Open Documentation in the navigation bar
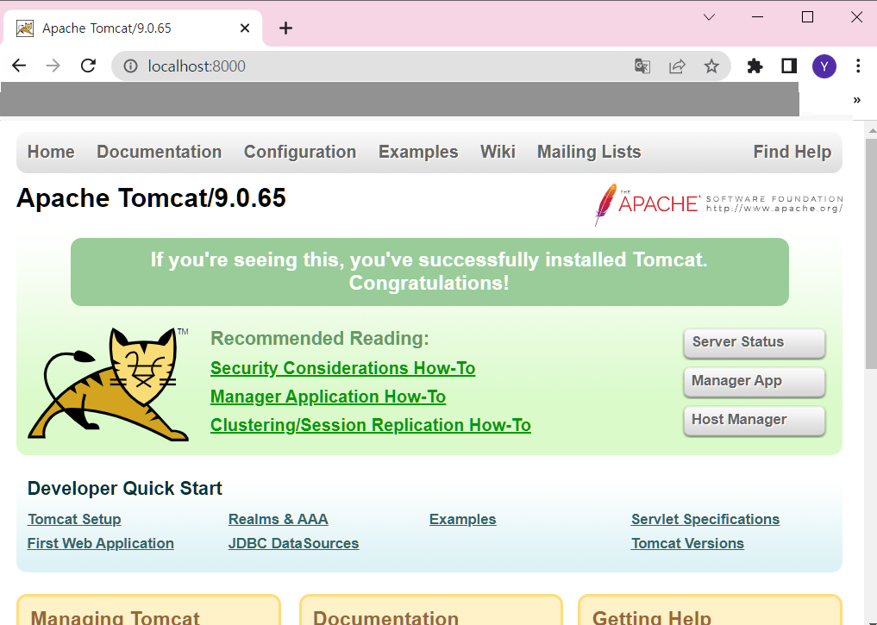The image size is (877, 625). [x=159, y=152]
